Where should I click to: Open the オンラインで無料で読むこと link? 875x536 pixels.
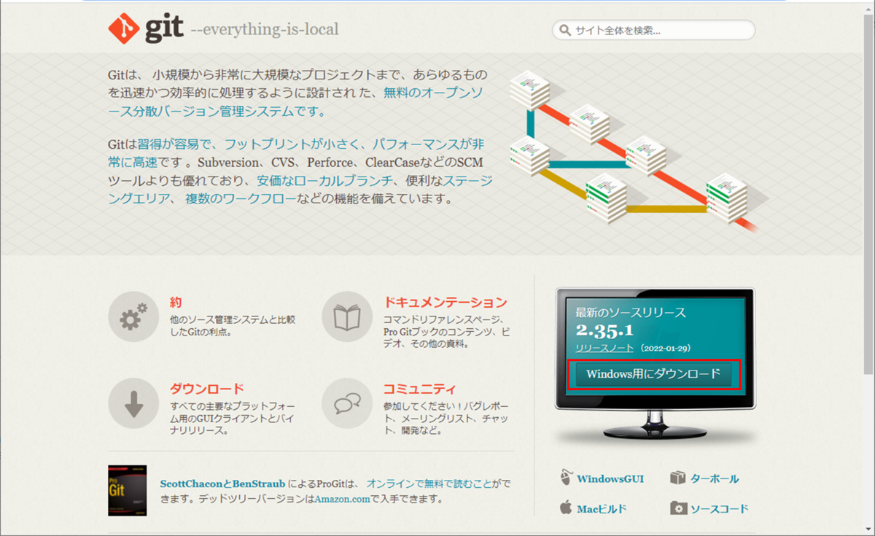pyautogui.click(x=429, y=483)
